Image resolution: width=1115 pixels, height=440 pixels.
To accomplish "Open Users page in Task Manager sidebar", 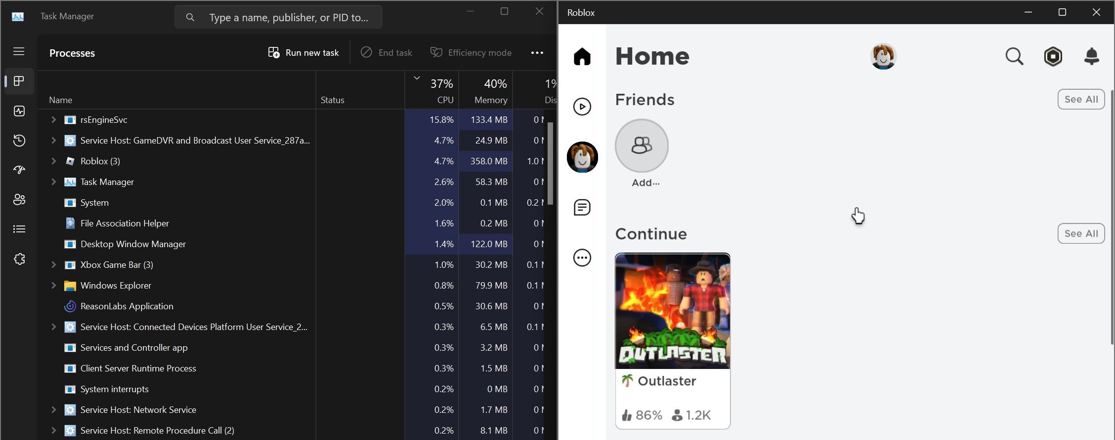I will [x=19, y=199].
